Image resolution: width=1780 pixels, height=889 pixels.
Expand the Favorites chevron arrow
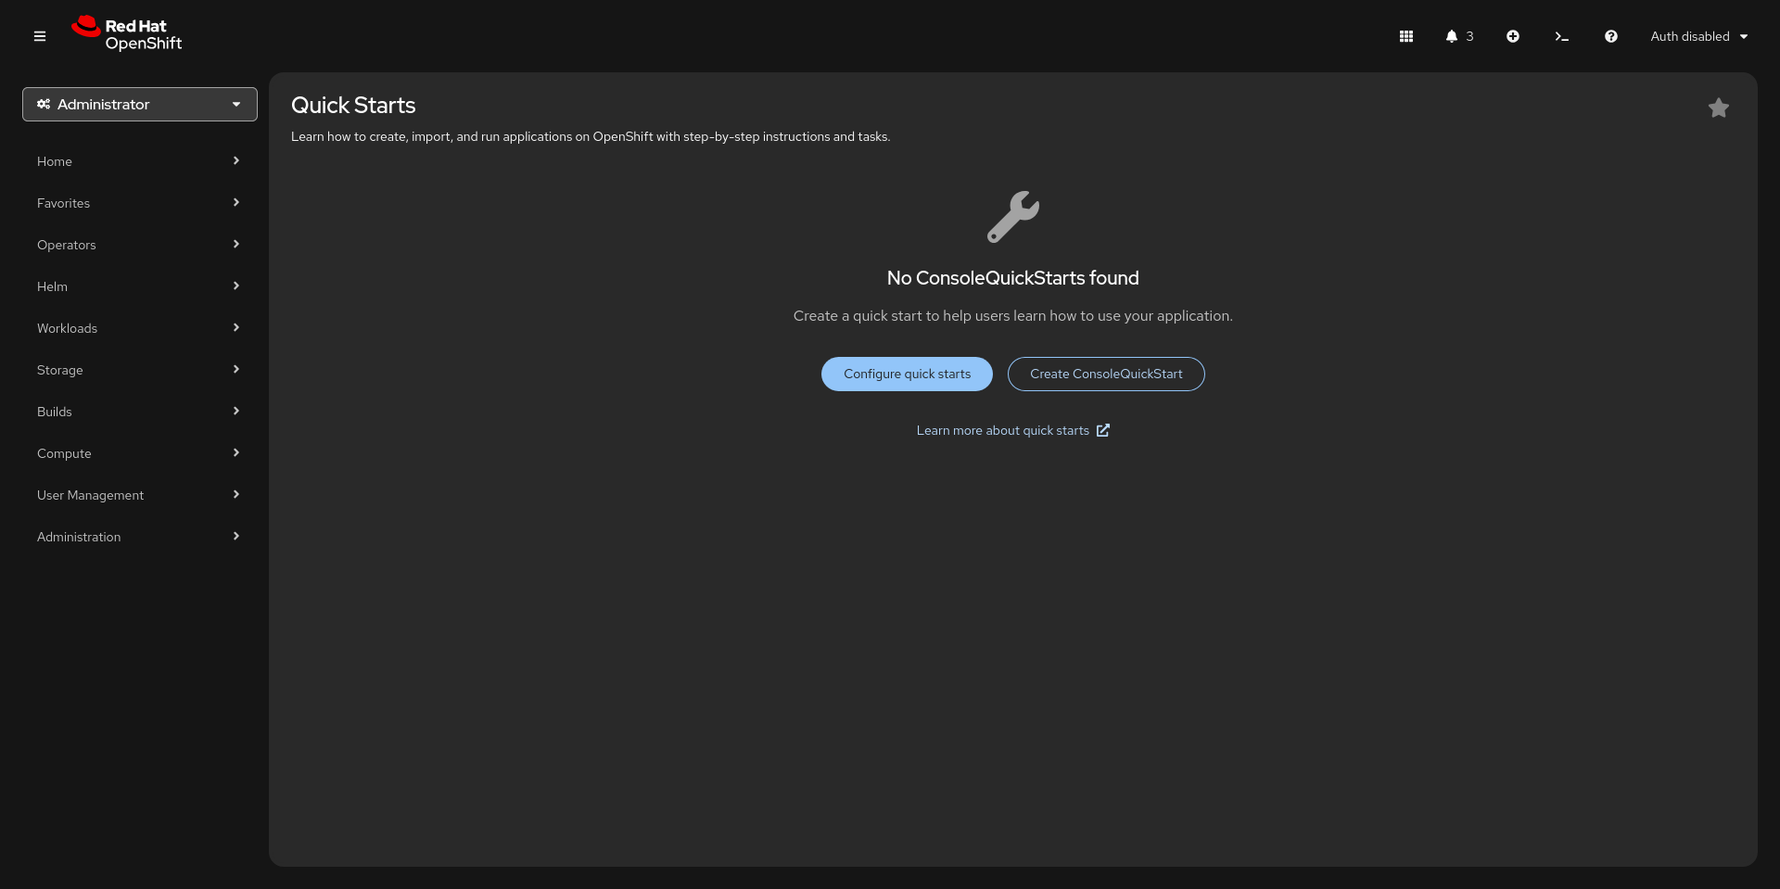[x=236, y=202]
